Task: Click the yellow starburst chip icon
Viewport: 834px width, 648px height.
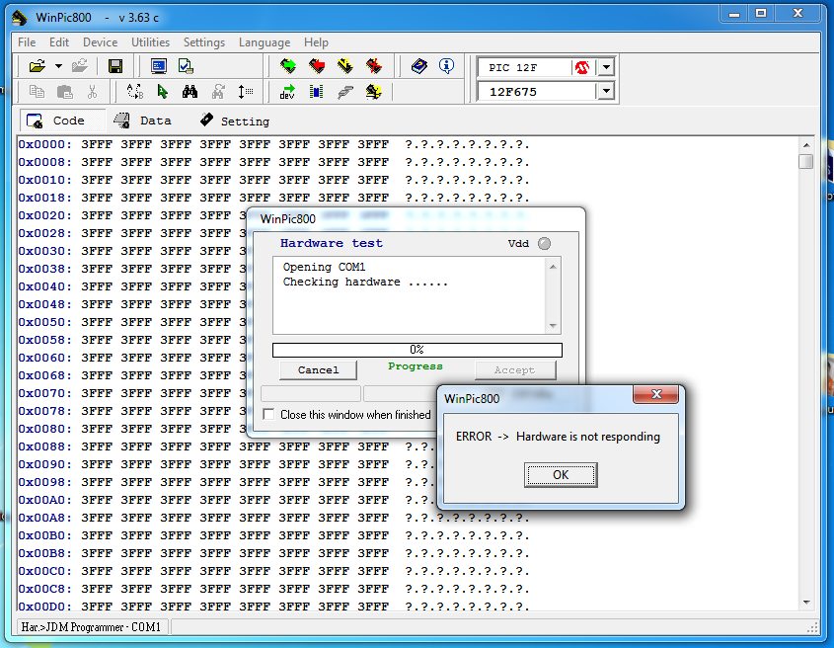Action: (374, 92)
